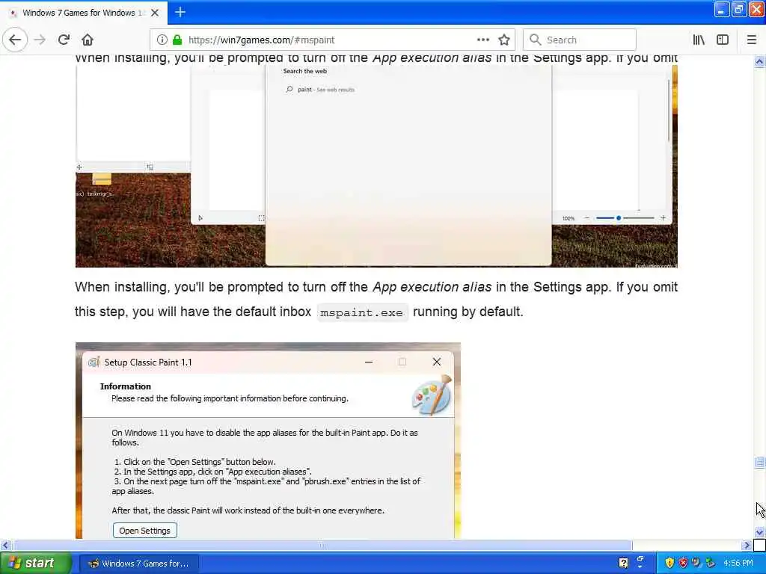Click the zoom minus icon in Paint screenshot
The height and width of the screenshot is (574, 766).
click(586, 218)
